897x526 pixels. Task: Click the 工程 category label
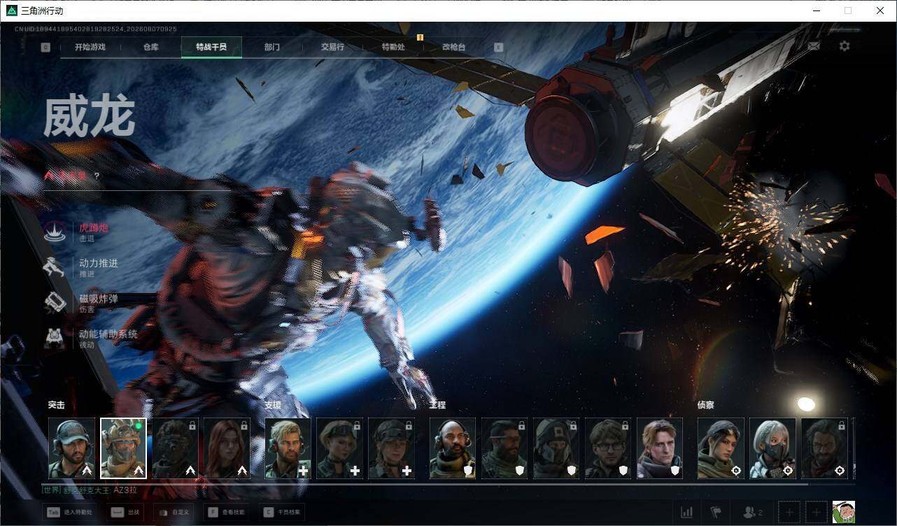tap(438, 405)
